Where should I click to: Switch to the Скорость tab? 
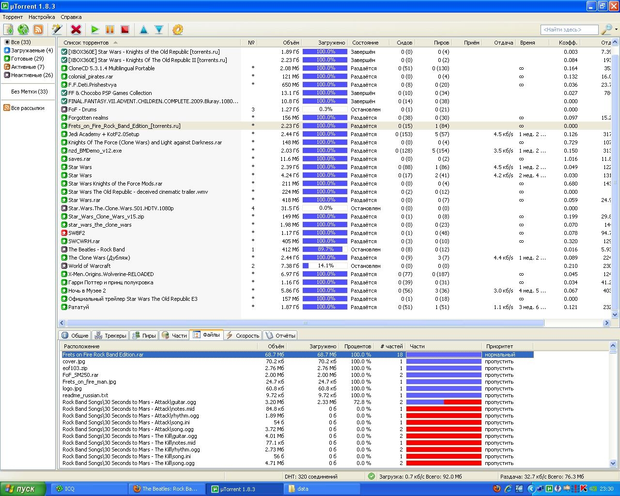point(243,335)
